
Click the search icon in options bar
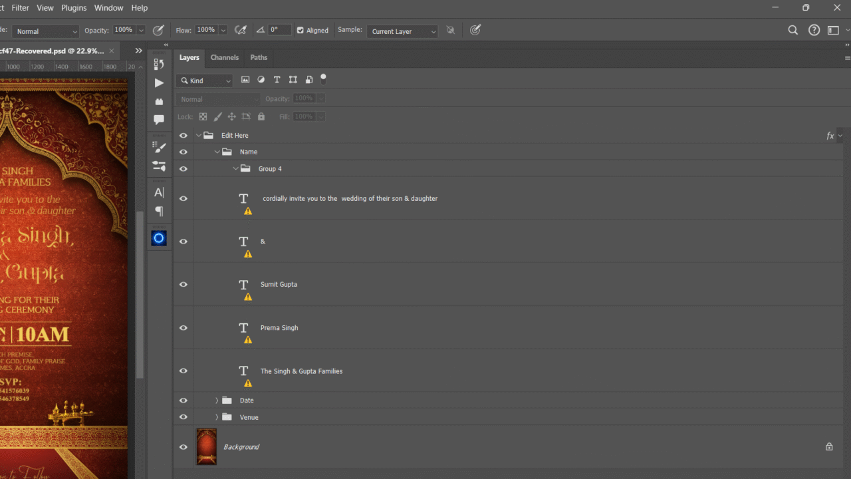[x=792, y=31]
